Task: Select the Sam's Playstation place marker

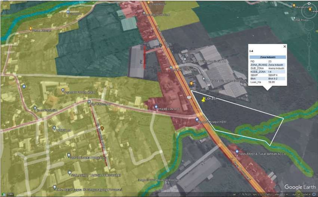Action: (35, 110)
